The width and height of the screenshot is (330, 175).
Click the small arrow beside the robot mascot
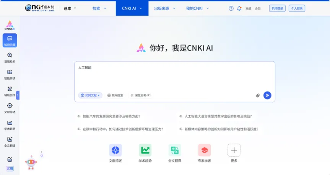click(42, 152)
